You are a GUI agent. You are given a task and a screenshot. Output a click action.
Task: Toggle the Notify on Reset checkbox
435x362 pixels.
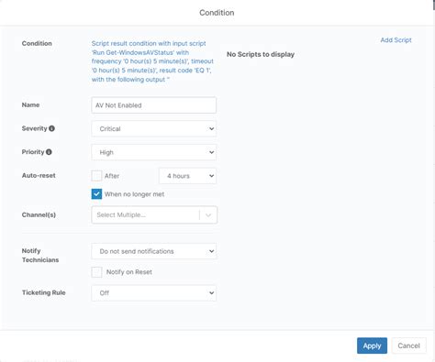[x=96, y=272]
